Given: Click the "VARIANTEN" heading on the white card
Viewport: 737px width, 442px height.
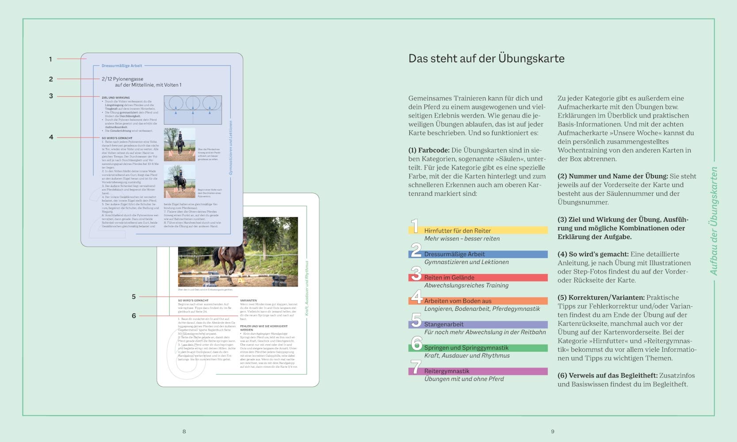Looking at the screenshot, I should pyautogui.click(x=248, y=301).
